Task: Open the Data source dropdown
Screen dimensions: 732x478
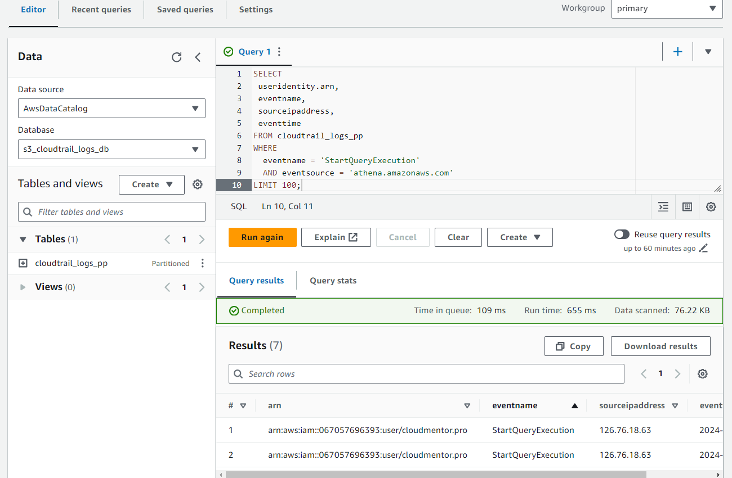Action: [111, 109]
